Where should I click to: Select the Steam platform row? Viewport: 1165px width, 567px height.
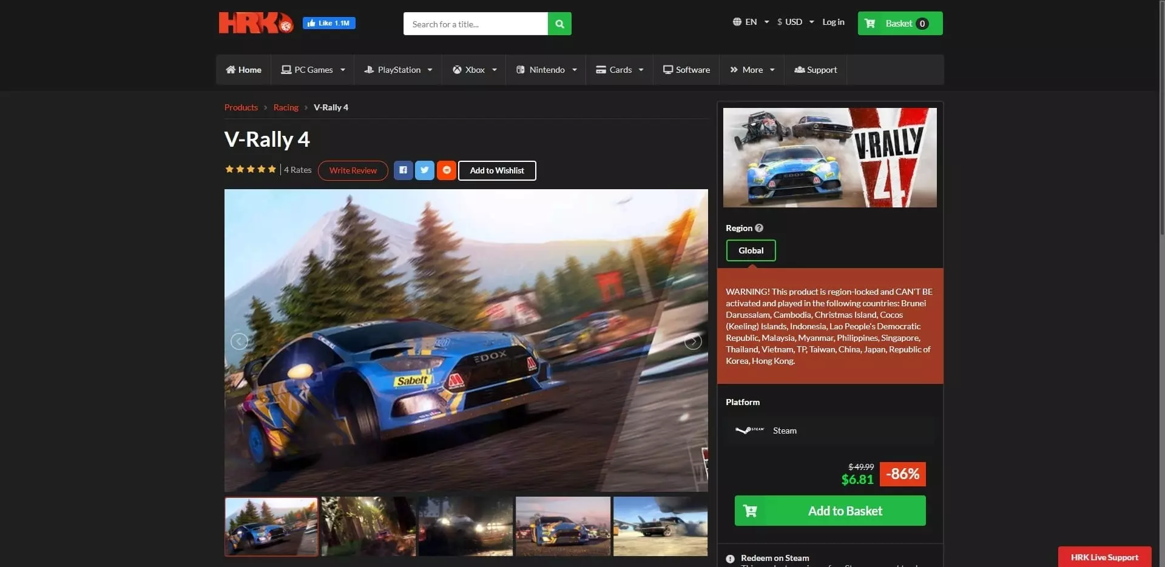tap(830, 431)
